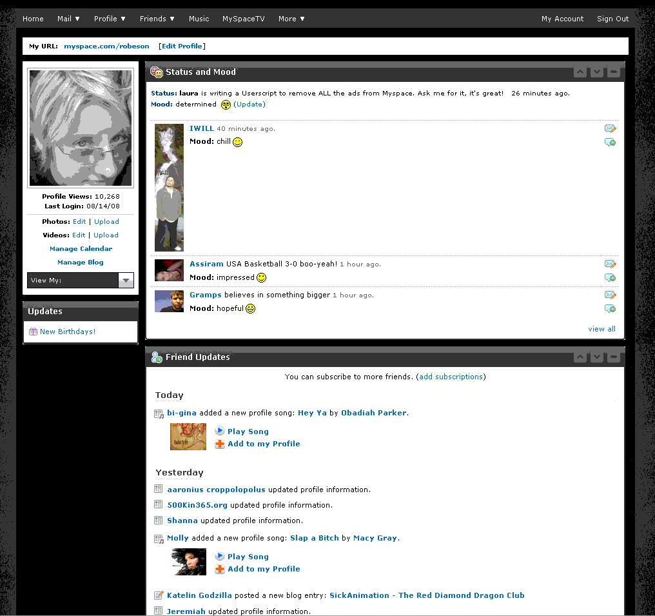Open Hey Ya song link
This screenshot has height=616, width=655.
[312, 413]
